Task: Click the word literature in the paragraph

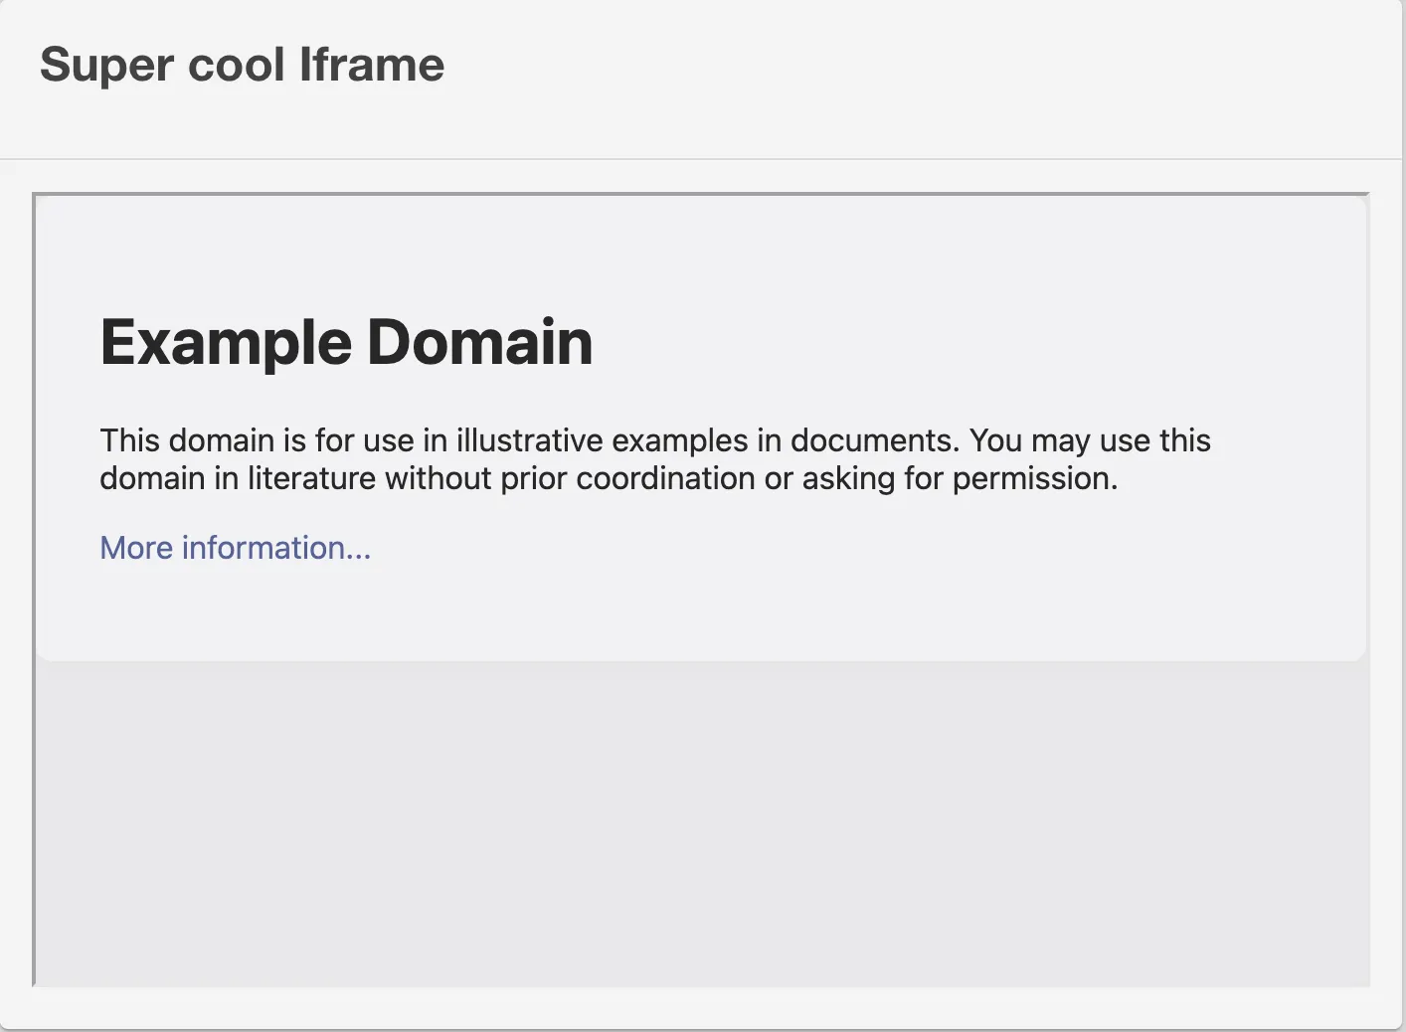Action: point(312,479)
